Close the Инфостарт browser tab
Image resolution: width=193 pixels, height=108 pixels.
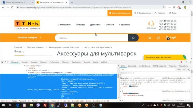33,2
